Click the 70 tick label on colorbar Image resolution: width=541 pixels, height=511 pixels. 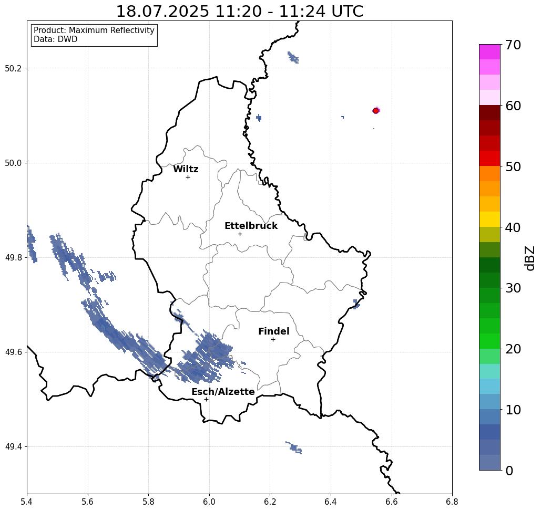coord(513,45)
